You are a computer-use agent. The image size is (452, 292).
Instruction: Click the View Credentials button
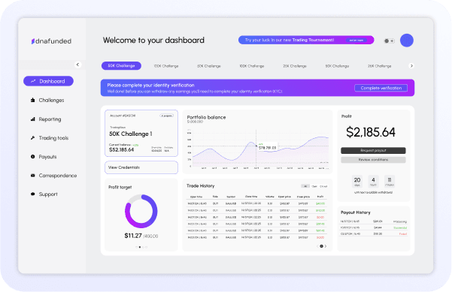point(141,167)
